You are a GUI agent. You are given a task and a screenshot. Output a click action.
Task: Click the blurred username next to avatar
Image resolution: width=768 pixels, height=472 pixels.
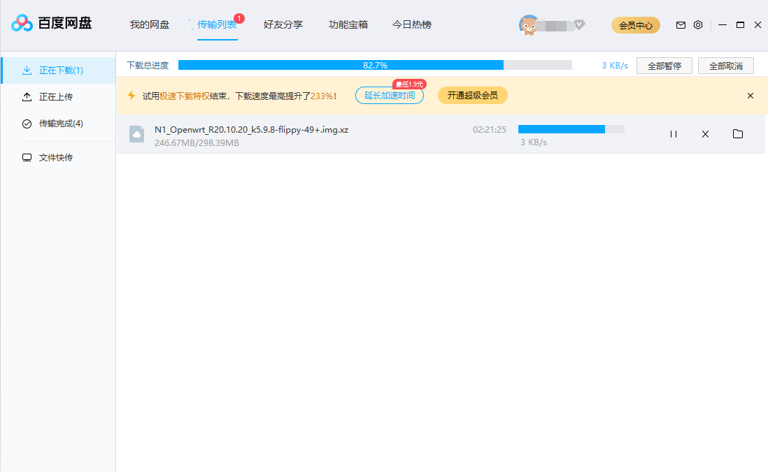tap(556, 25)
